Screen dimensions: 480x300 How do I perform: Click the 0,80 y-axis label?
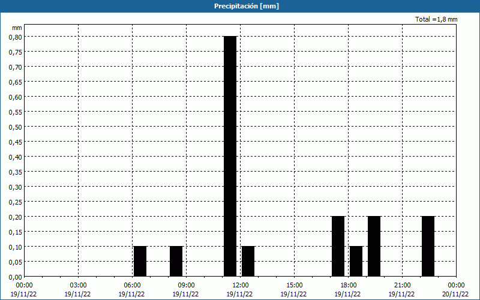pyautogui.click(x=16, y=37)
